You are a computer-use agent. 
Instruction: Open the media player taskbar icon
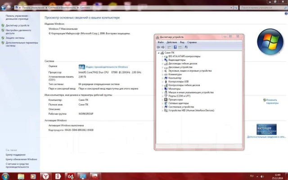(x=33, y=176)
